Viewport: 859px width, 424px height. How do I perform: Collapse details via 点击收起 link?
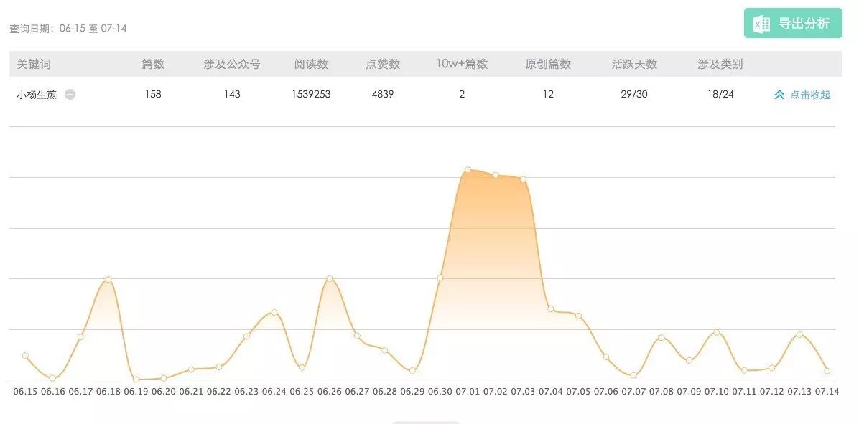coord(809,95)
